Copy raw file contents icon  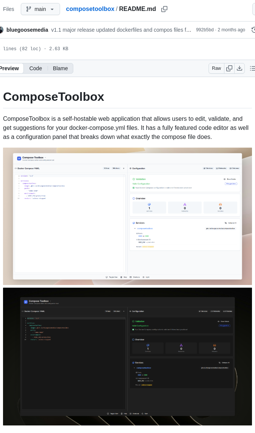229,68
